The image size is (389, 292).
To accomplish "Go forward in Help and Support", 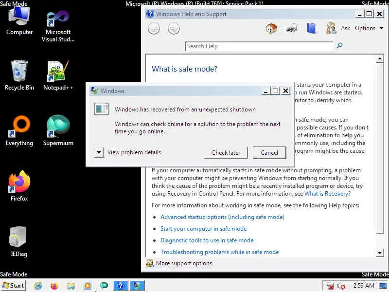I will pos(174,29).
